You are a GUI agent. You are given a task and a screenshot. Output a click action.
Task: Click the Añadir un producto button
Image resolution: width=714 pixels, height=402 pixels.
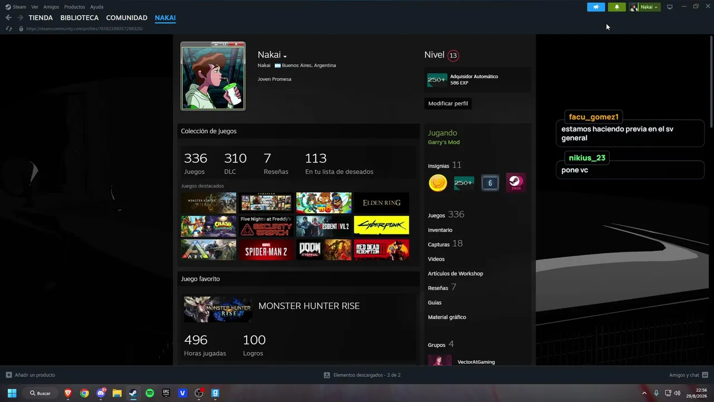coord(30,375)
